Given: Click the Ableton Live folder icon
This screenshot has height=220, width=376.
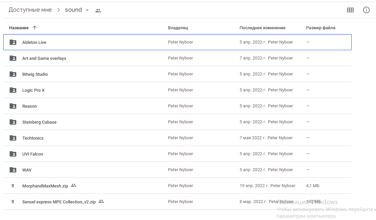Looking at the screenshot, I should tap(13, 42).
